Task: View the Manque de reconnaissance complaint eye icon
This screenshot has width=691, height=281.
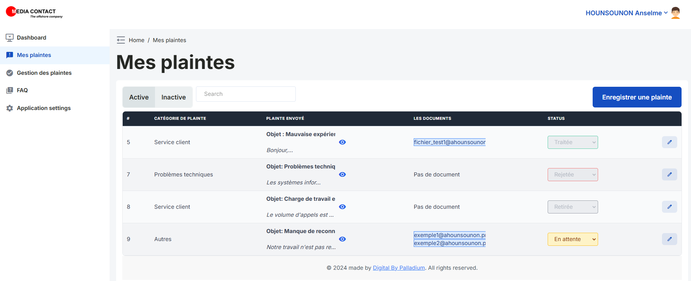Action: pos(342,239)
